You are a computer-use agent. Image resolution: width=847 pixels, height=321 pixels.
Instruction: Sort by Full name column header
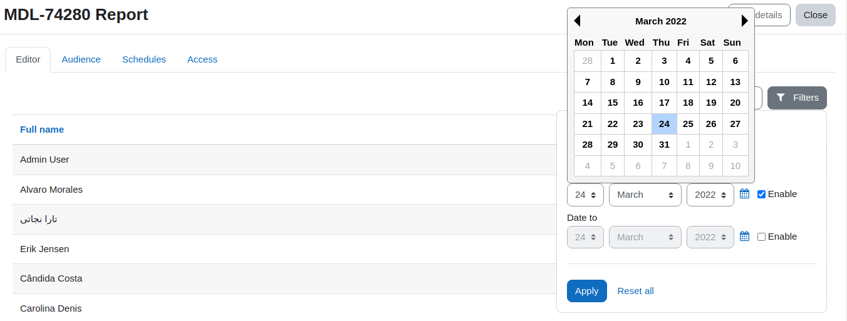pos(42,130)
